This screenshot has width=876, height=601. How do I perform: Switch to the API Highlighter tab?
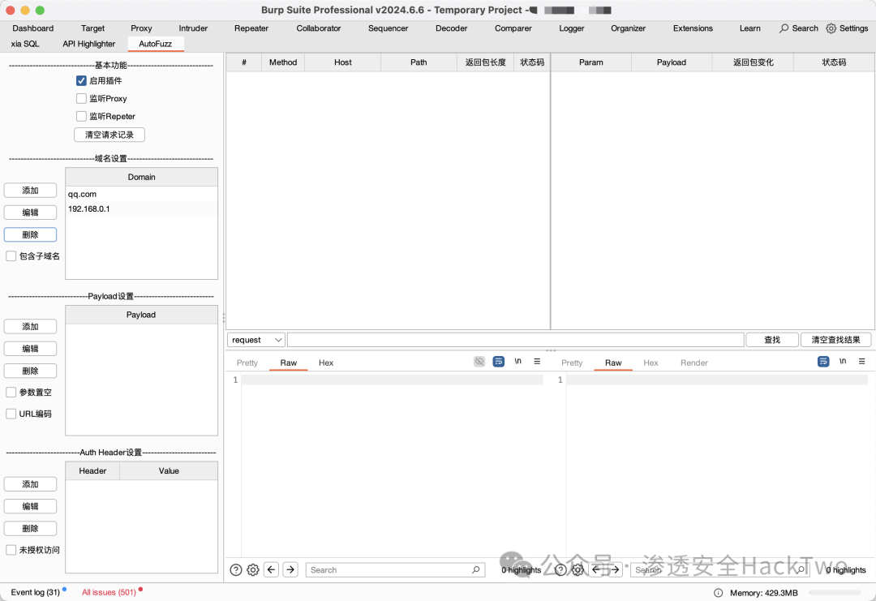89,44
